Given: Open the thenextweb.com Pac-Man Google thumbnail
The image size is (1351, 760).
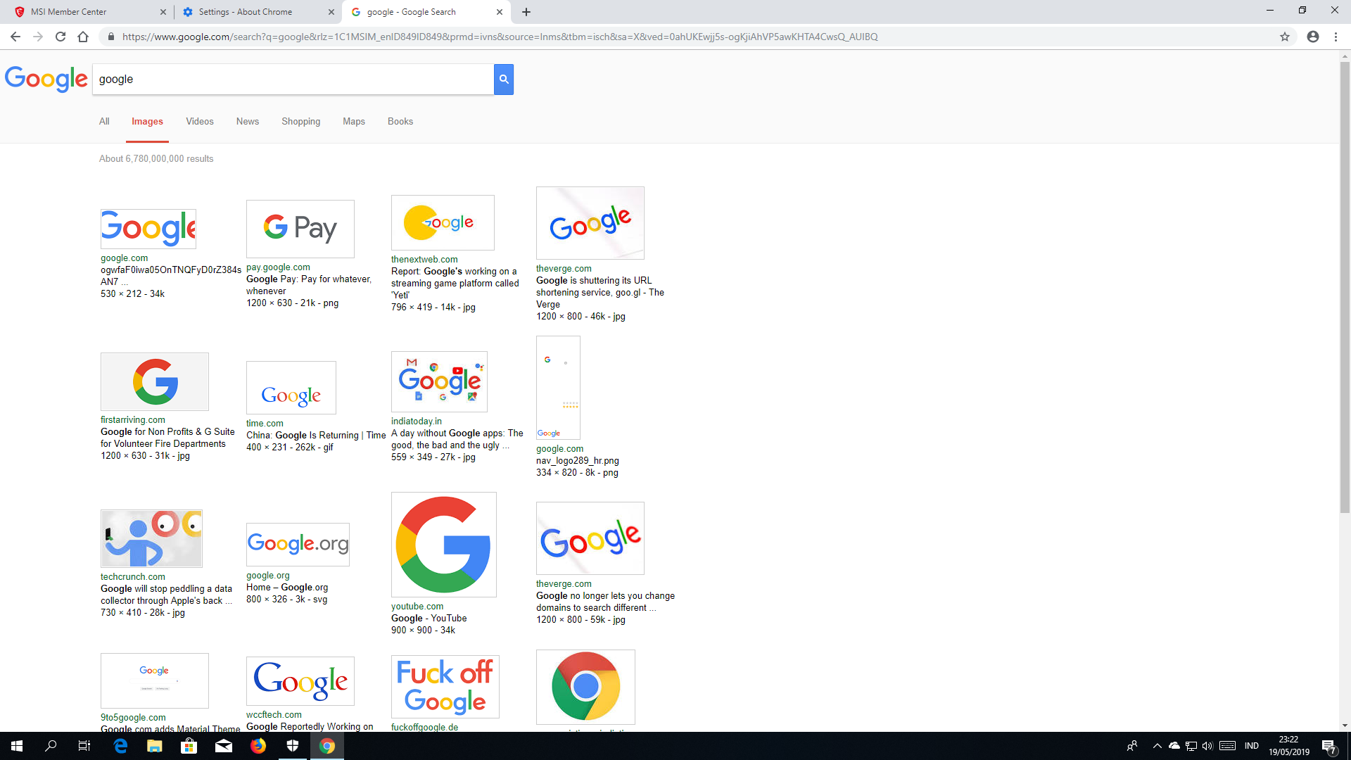Looking at the screenshot, I should pos(443,222).
